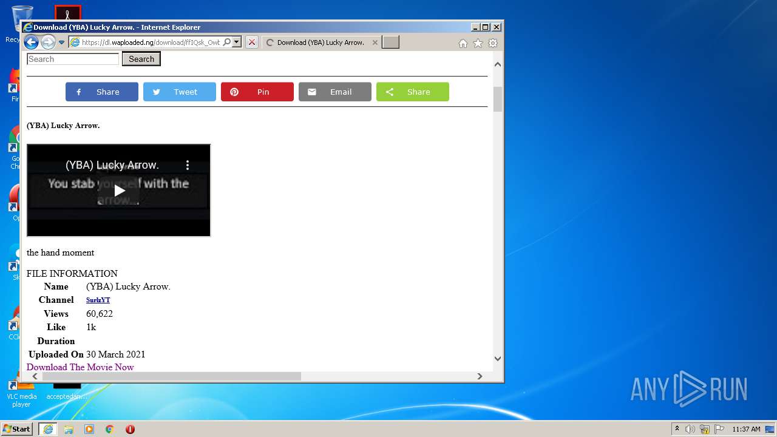Show hidden system tray icons
777x437 pixels.
coord(677,429)
